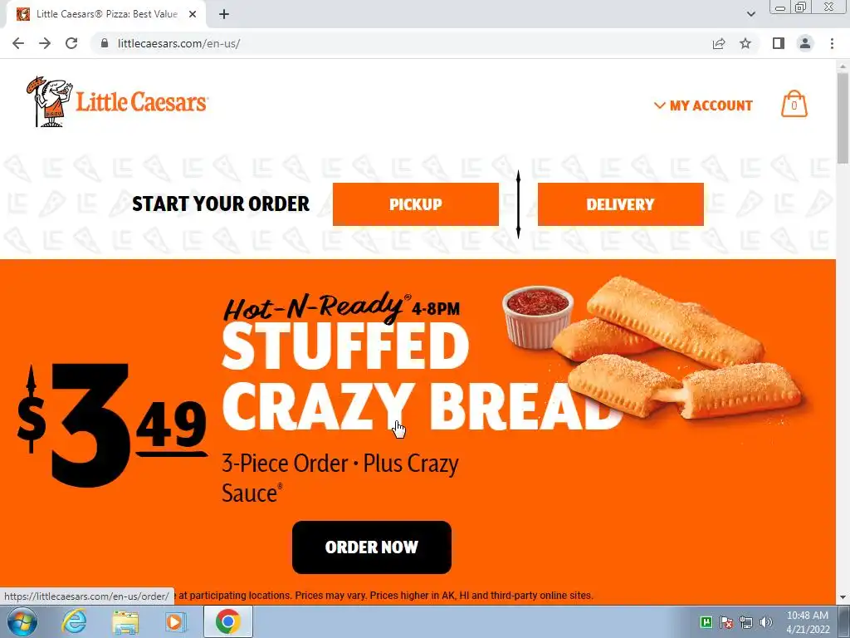Mute sound via the taskbar speaker icon

click(x=766, y=622)
